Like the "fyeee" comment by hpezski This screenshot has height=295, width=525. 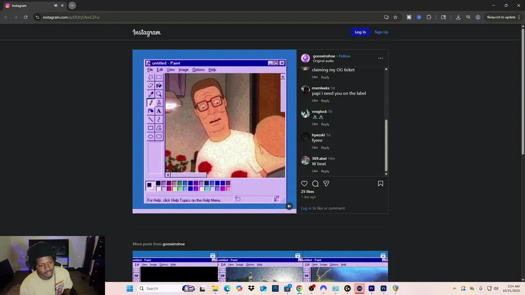pyautogui.click(x=315, y=147)
